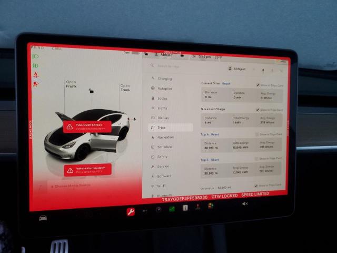Open Lights settings

pyautogui.click(x=159, y=108)
